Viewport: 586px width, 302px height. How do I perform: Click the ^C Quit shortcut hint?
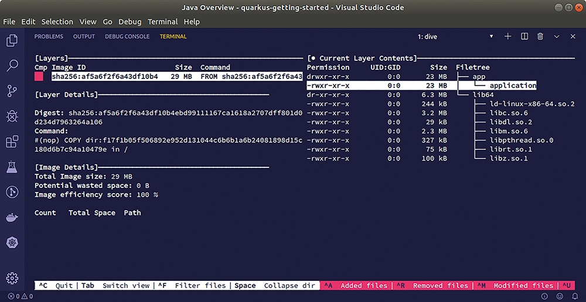pyautogui.click(x=55, y=286)
